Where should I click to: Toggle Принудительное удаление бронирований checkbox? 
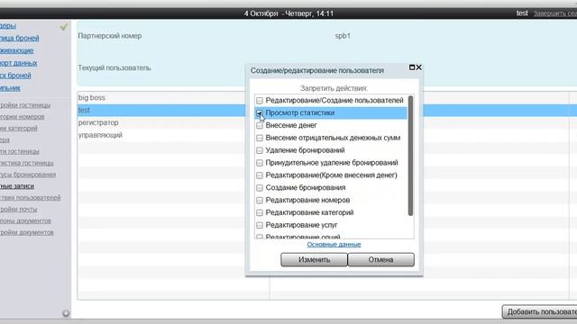point(260,163)
